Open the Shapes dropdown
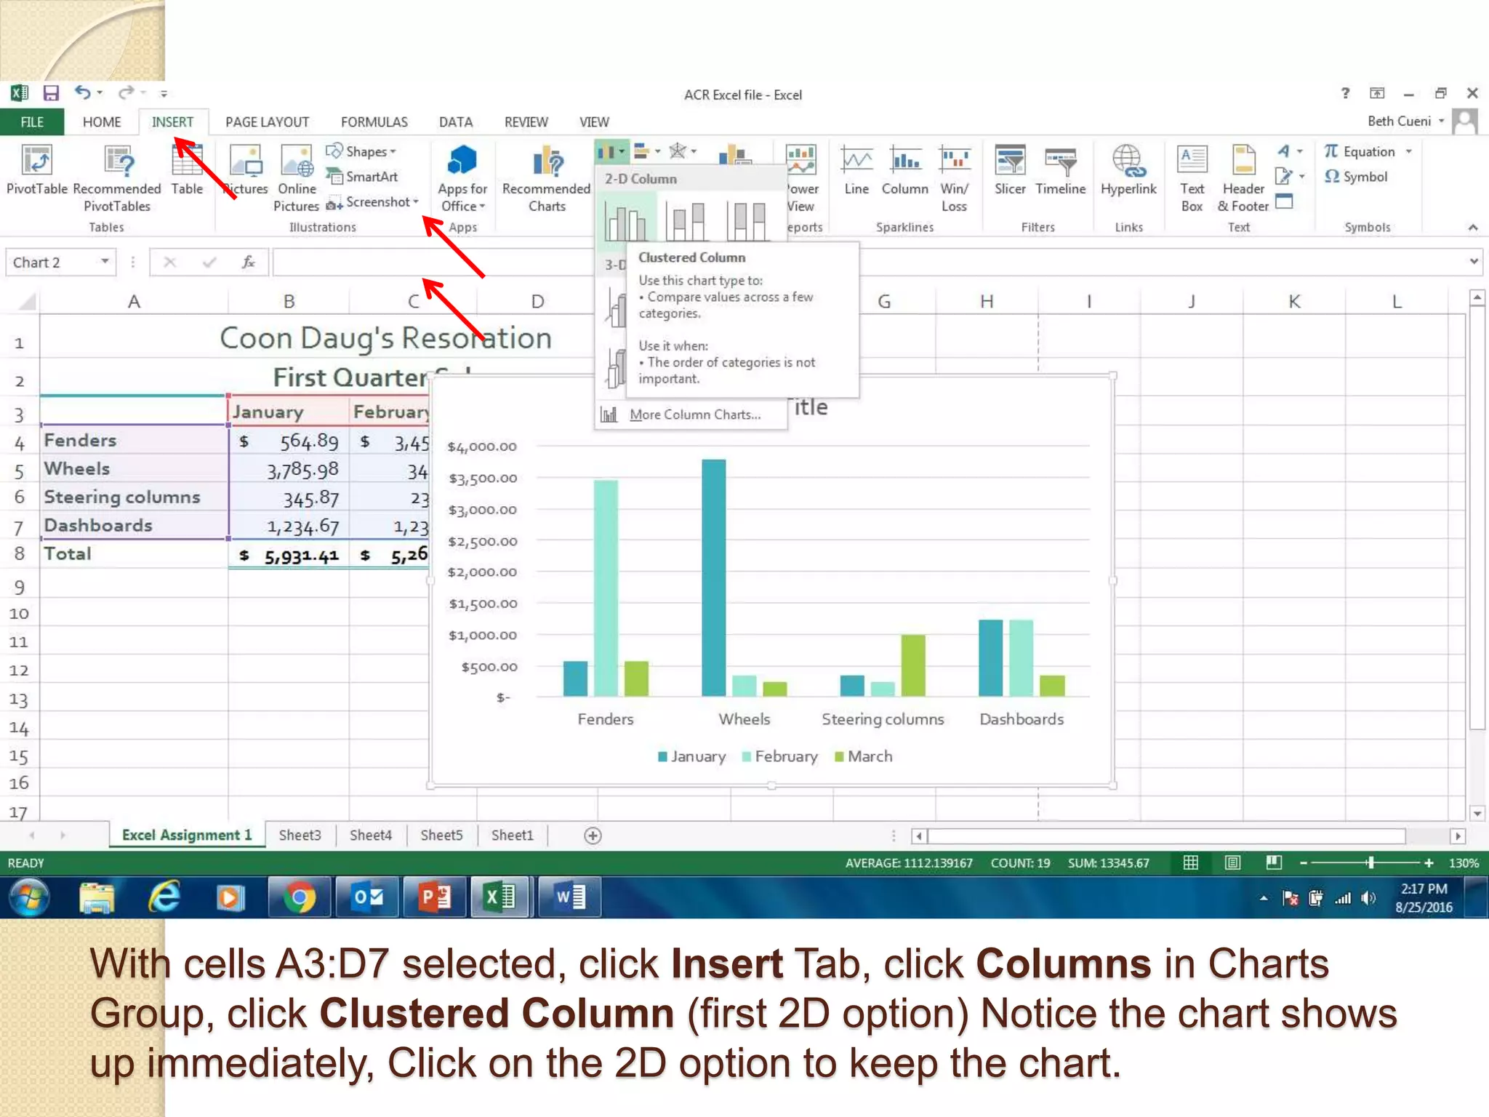This screenshot has height=1117, width=1489. pos(361,151)
